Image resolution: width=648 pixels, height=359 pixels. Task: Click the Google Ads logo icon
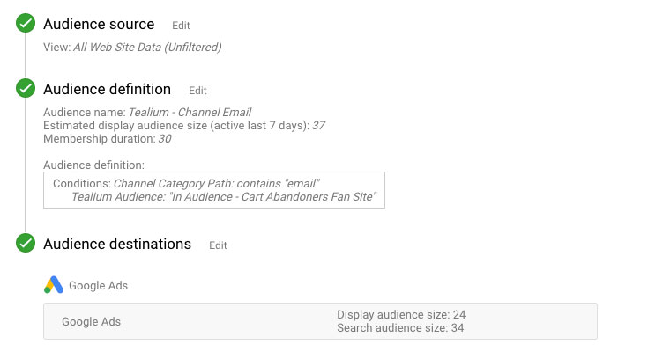[54, 285]
